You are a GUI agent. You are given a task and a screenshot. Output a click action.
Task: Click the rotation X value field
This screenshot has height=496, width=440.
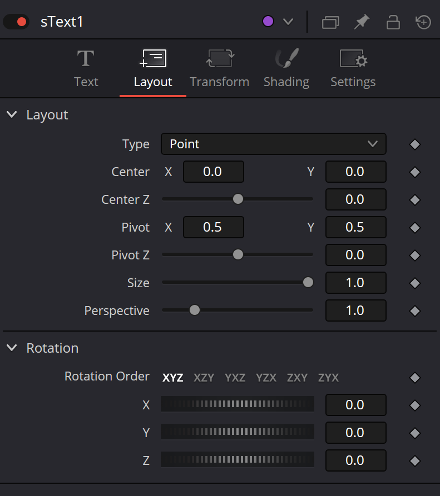pyautogui.click(x=356, y=405)
